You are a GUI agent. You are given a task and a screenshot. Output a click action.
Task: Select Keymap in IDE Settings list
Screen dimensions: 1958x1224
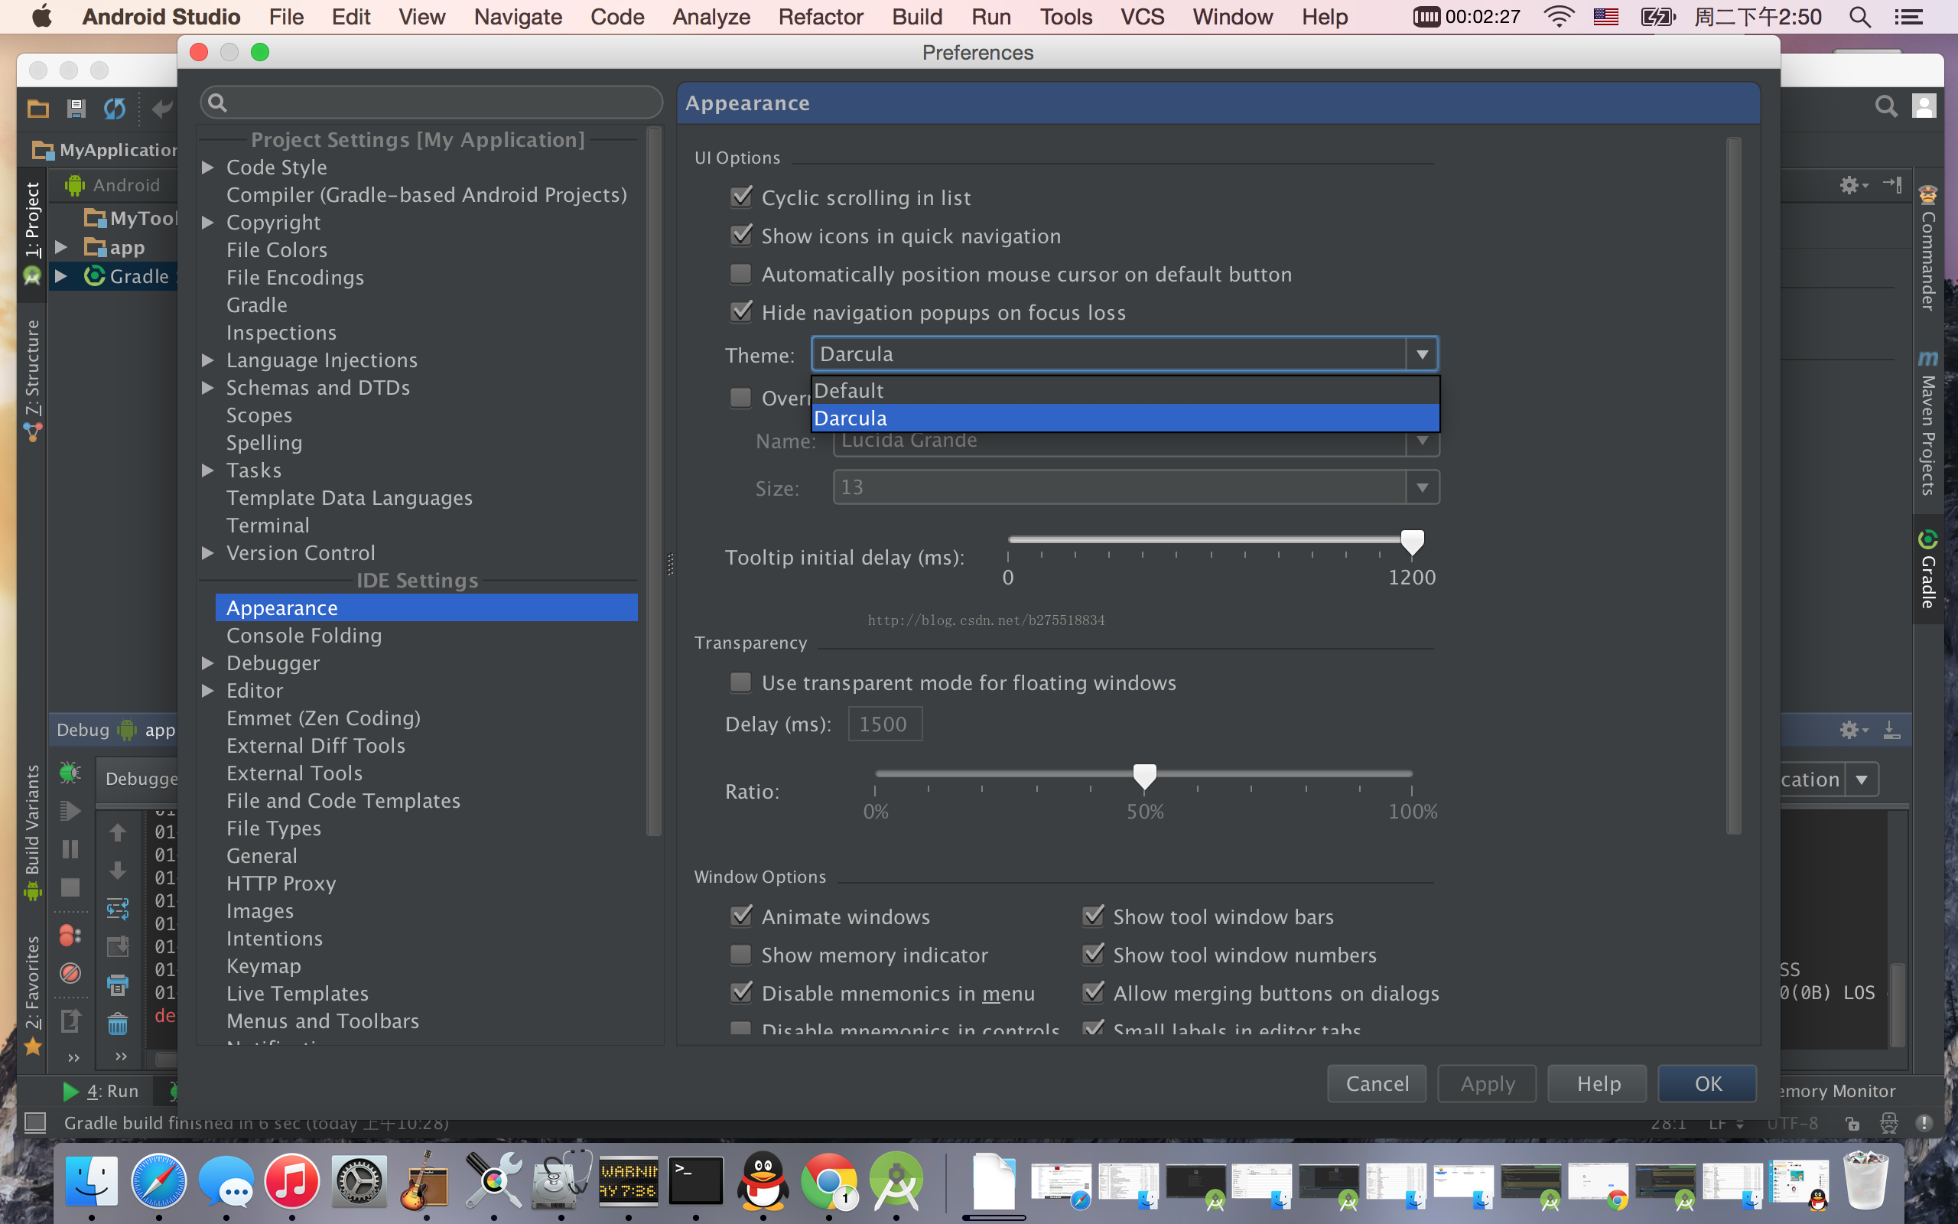pyautogui.click(x=264, y=965)
